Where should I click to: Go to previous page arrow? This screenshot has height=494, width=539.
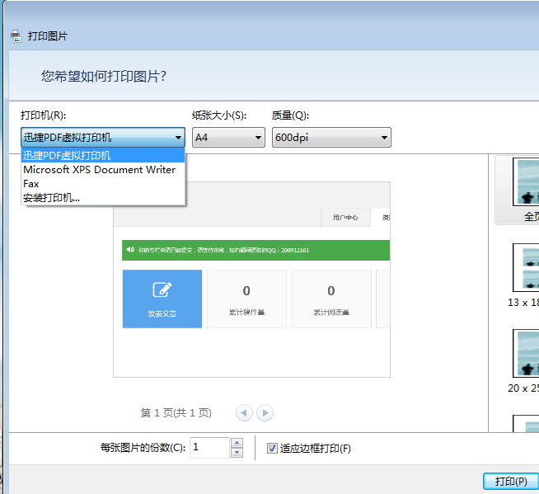coord(244,412)
